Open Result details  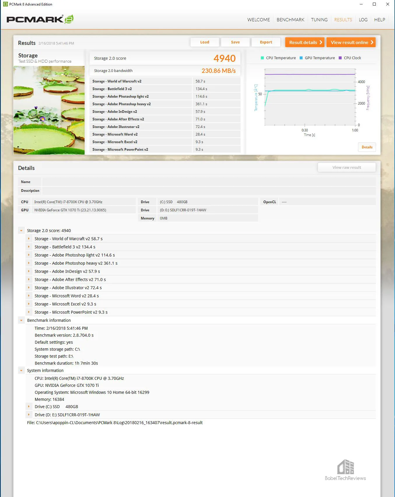pyautogui.click(x=305, y=42)
